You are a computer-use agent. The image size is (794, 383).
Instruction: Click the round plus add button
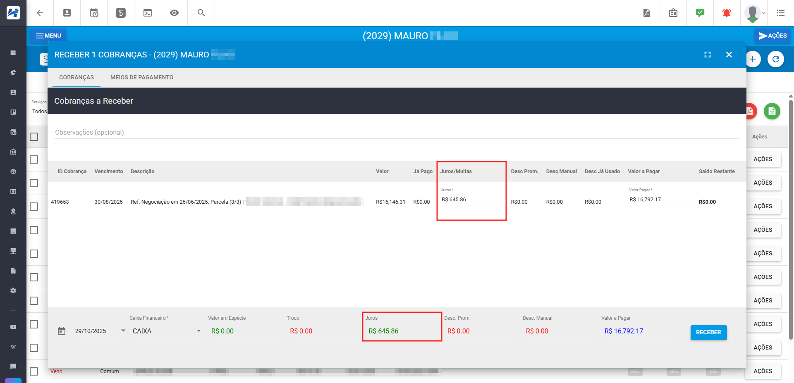click(x=753, y=59)
